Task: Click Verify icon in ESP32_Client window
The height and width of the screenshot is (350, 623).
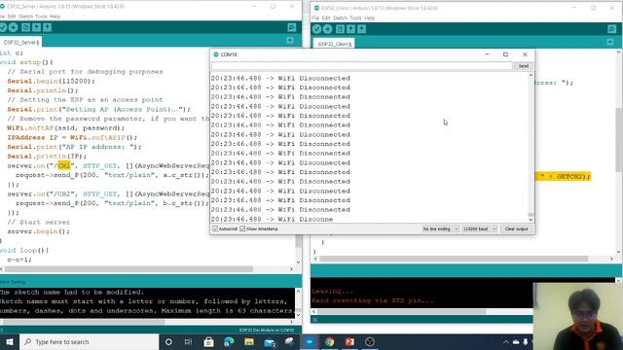Action: click(316, 29)
